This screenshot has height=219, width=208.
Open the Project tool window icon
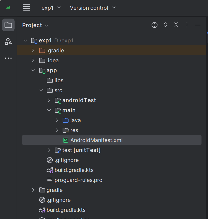(x=8, y=25)
